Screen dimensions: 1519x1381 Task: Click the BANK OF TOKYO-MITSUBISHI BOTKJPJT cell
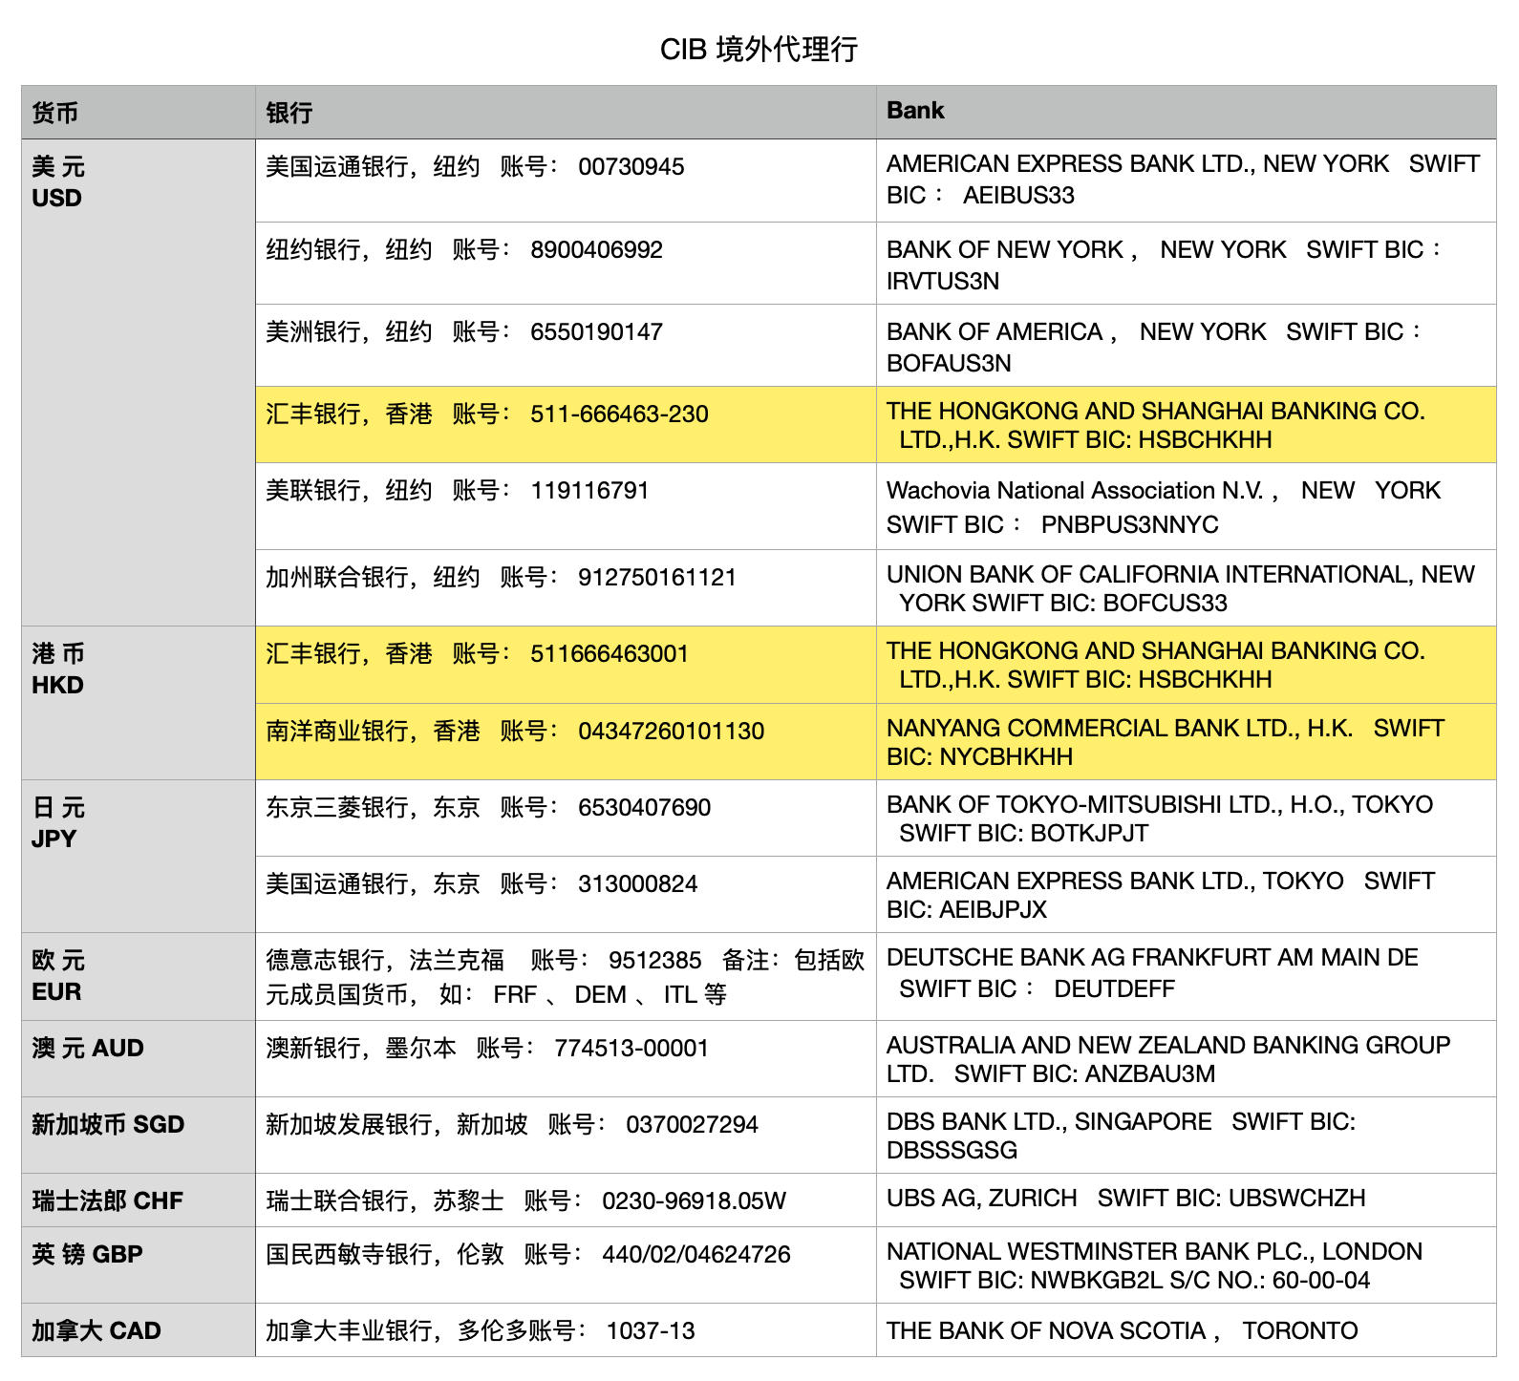pos(1186,818)
